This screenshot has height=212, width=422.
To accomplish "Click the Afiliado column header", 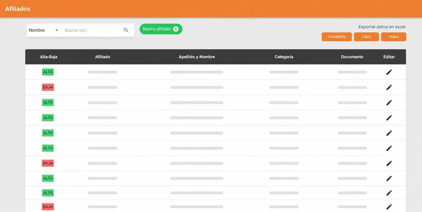I will 103,57.
